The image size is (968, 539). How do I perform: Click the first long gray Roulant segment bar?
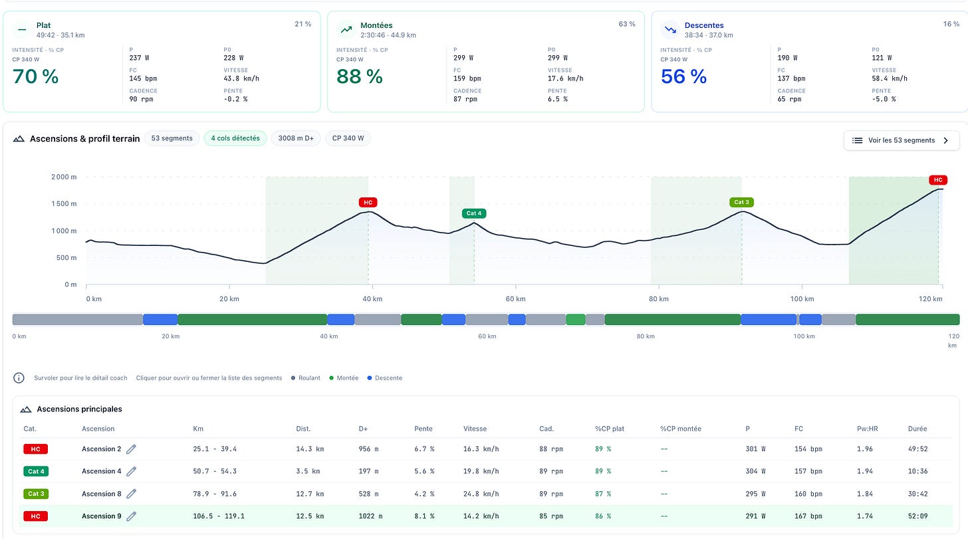click(x=78, y=320)
